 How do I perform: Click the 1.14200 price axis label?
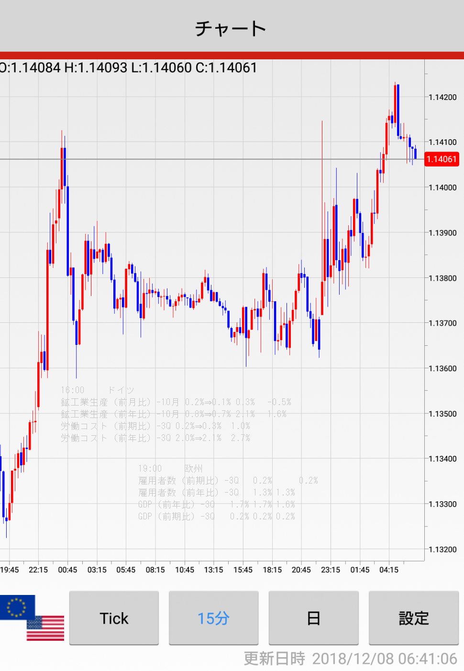pyautogui.click(x=442, y=98)
